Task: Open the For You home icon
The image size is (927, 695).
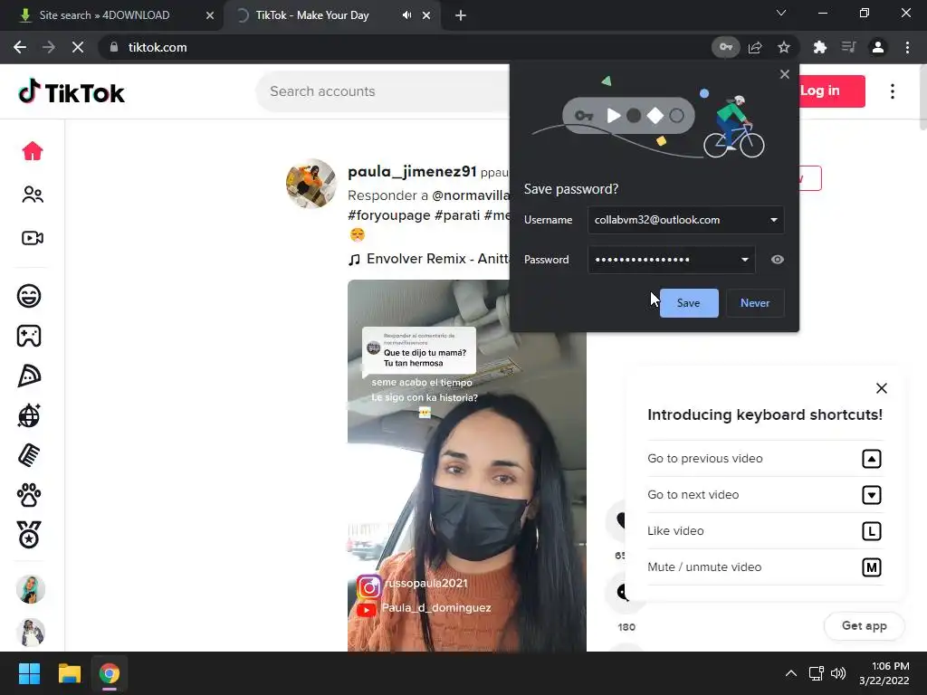Action: point(33,151)
